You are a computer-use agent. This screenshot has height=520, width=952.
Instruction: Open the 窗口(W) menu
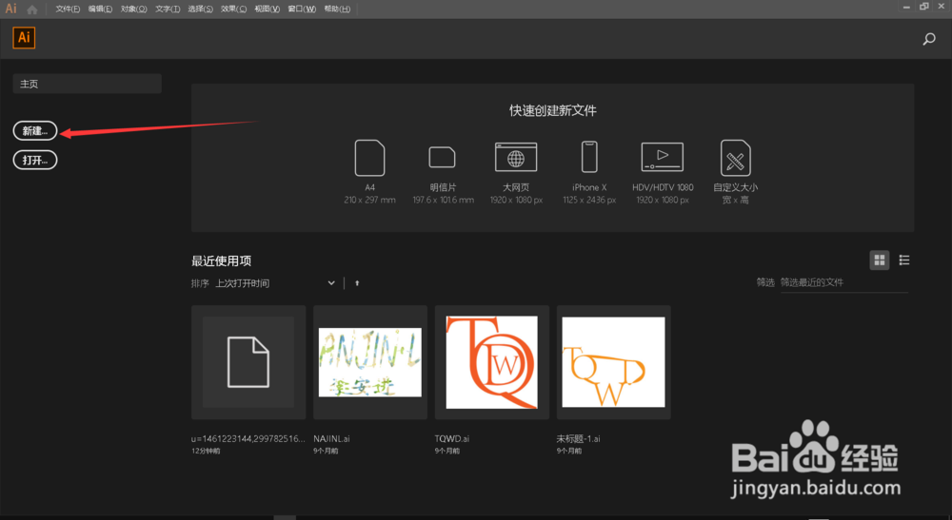point(302,10)
